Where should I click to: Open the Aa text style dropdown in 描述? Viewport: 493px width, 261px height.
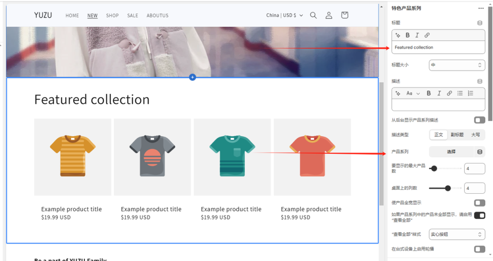413,93
